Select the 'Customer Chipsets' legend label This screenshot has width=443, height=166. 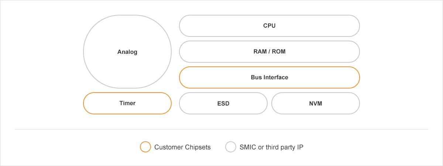(x=182, y=147)
